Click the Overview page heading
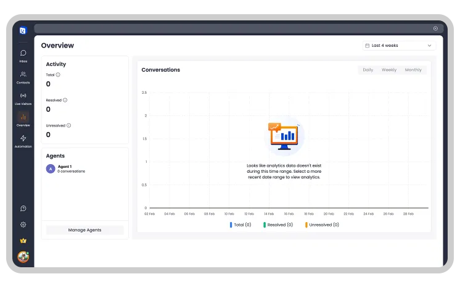 click(57, 46)
